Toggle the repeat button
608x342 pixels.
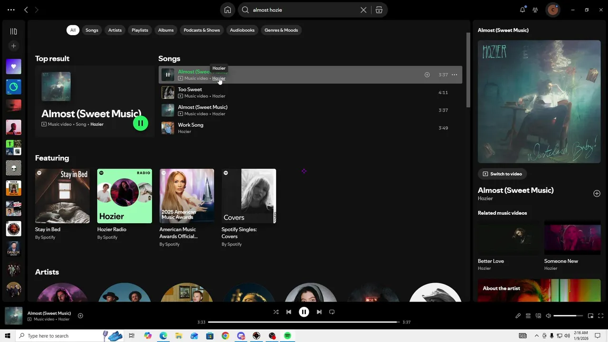coord(332,312)
